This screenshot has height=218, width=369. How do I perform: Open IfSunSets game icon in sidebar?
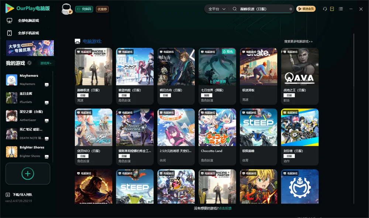click(x=11, y=98)
